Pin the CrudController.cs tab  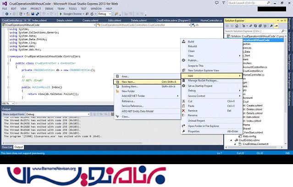tap(25, 20)
